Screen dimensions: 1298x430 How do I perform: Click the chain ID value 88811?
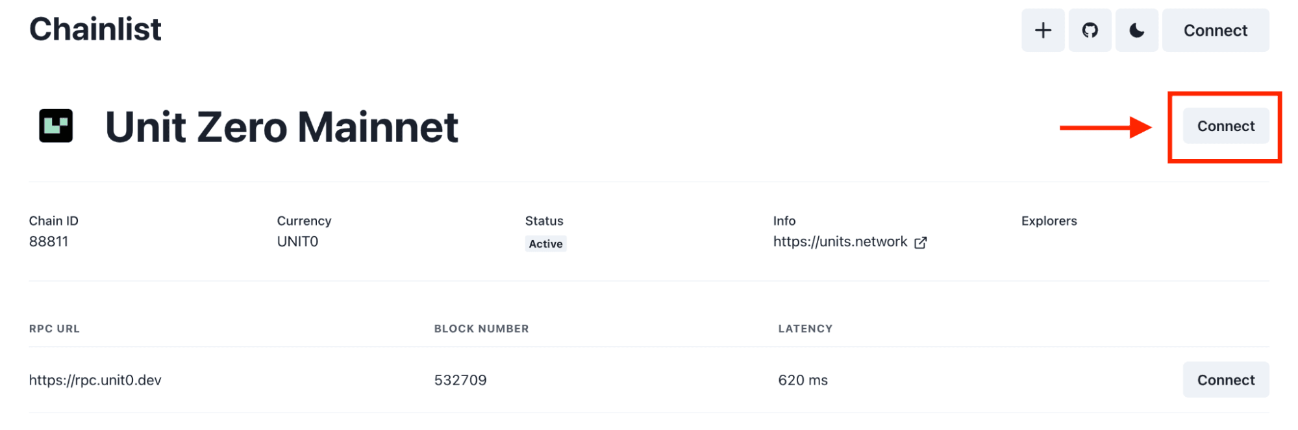[x=49, y=242]
